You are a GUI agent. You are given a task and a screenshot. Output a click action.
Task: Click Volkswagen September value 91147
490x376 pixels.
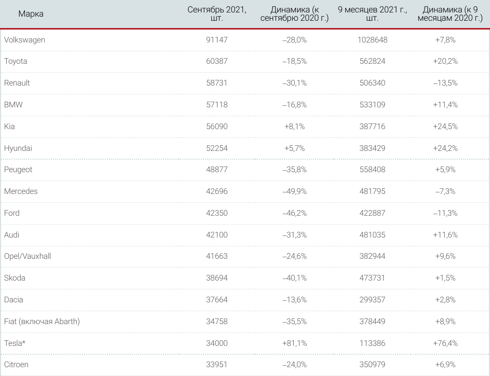217,40
